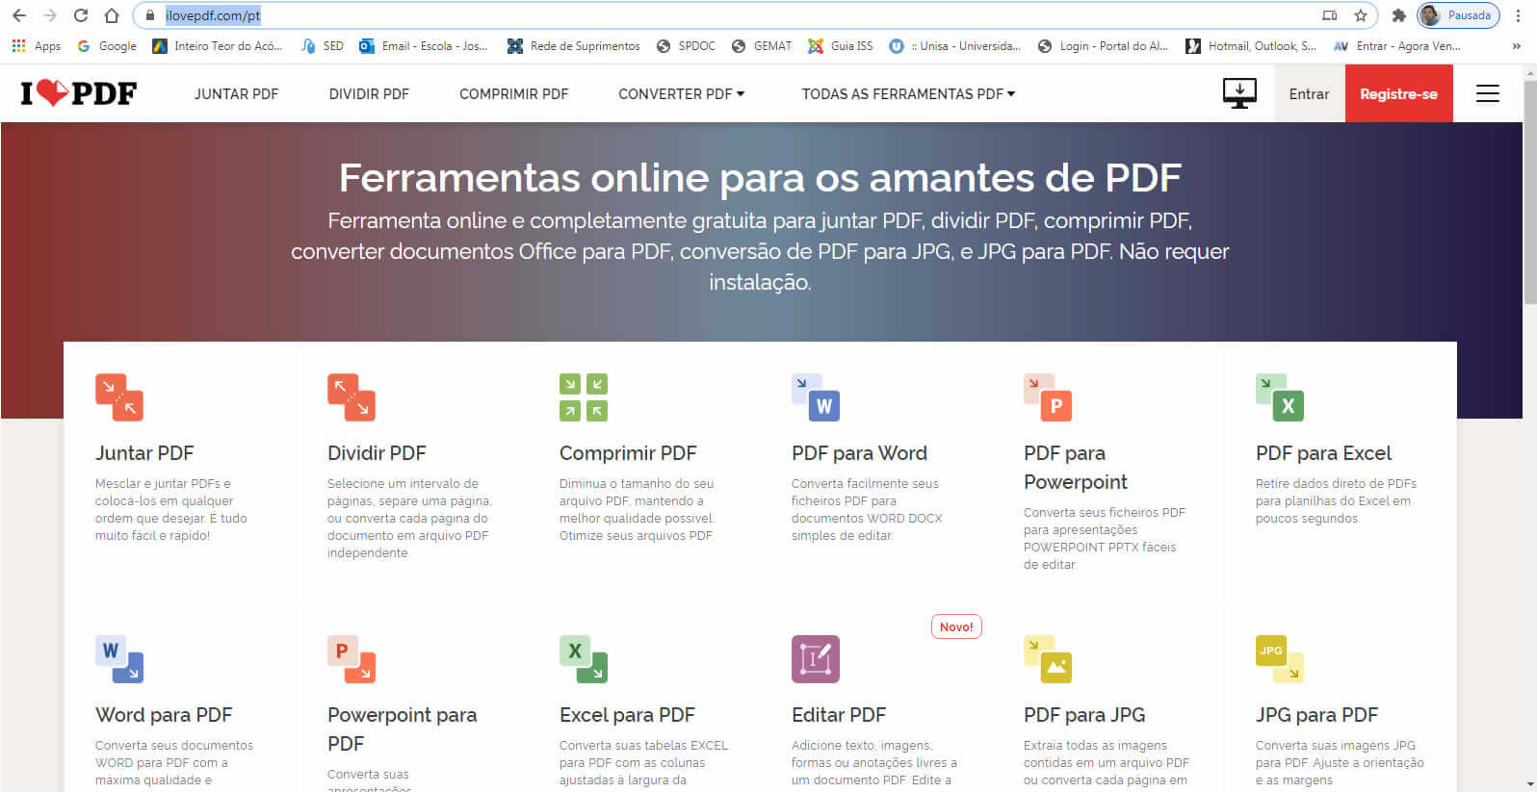Open Chrome three-dot menu
The image size is (1537, 792).
[1519, 15]
